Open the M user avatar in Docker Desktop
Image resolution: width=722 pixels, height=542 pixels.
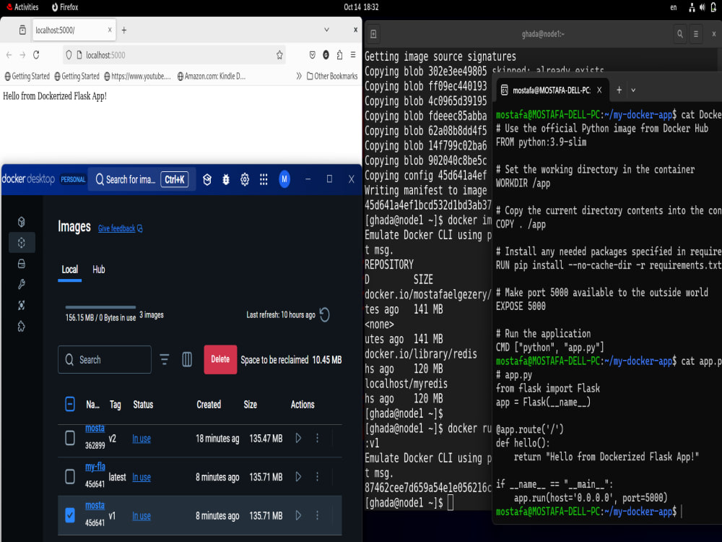point(284,179)
